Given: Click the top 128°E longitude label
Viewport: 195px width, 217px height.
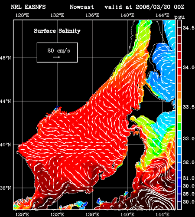Looking at the screenshot, I should 22,15.
